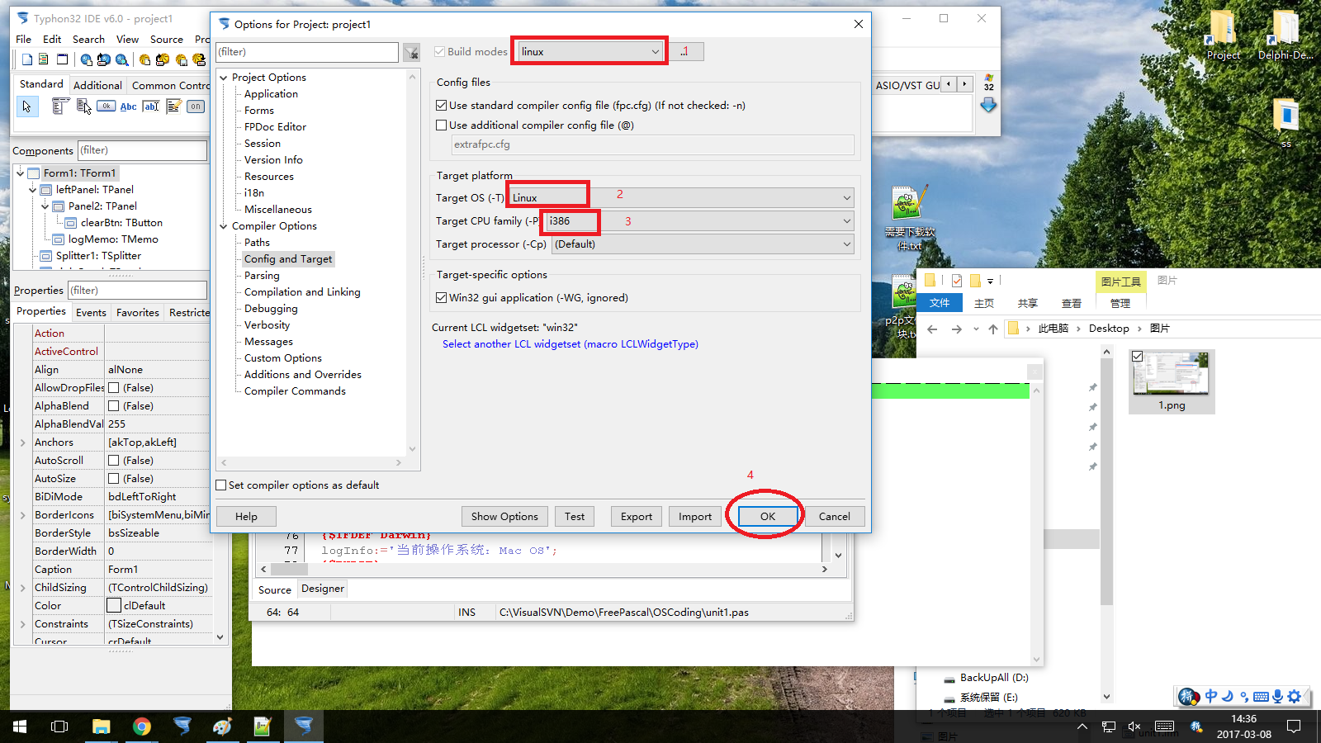Enable Use additional compiler config file
Viewport: 1321px width, 743px height.
click(441, 125)
